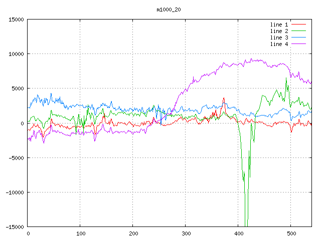Click the -15000 y-axis tick label
Viewport: 321px width, 240px height.
(15, 226)
